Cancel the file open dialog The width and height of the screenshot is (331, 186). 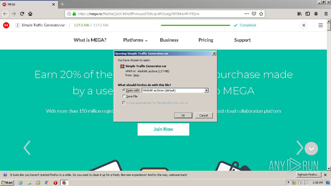pos(204,115)
